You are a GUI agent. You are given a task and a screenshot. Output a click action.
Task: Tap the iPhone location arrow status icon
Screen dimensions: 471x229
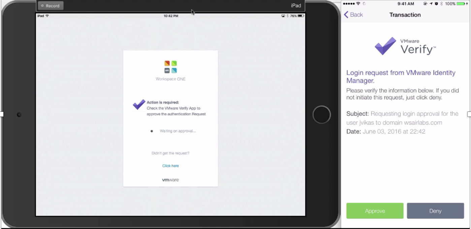pos(432,4)
